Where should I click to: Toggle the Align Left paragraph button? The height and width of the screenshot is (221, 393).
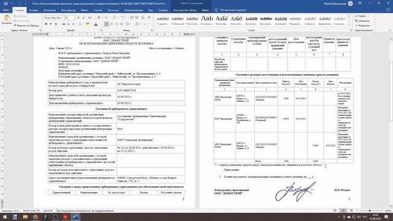pos(106,24)
